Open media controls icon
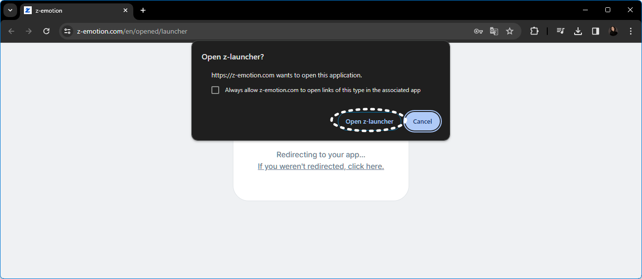The height and width of the screenshot is (279, 642). (560, 31)
